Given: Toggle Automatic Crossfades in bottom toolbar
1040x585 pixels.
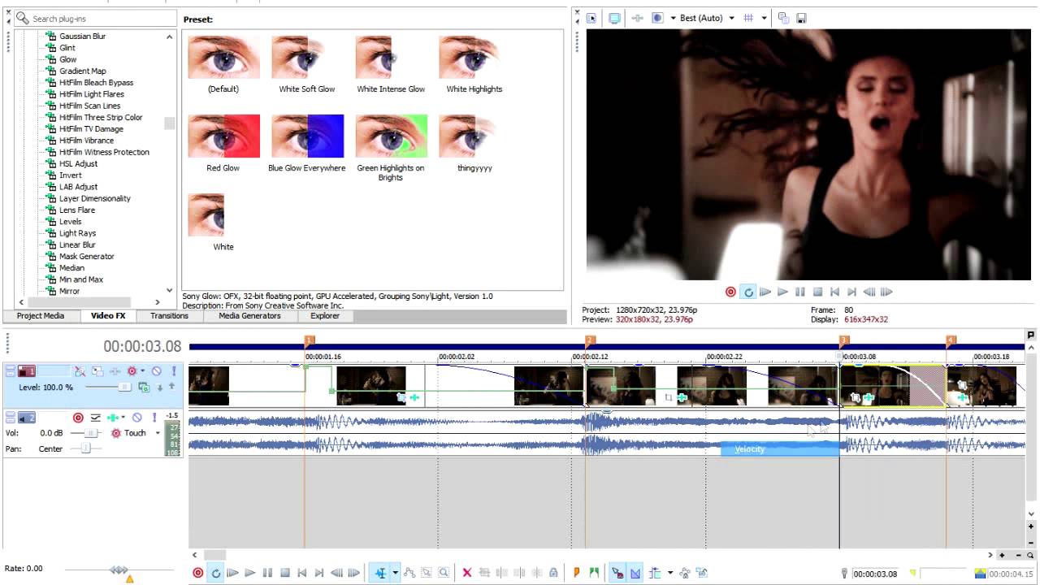Looking at the screenshot, I should click(x=635, y=573).
